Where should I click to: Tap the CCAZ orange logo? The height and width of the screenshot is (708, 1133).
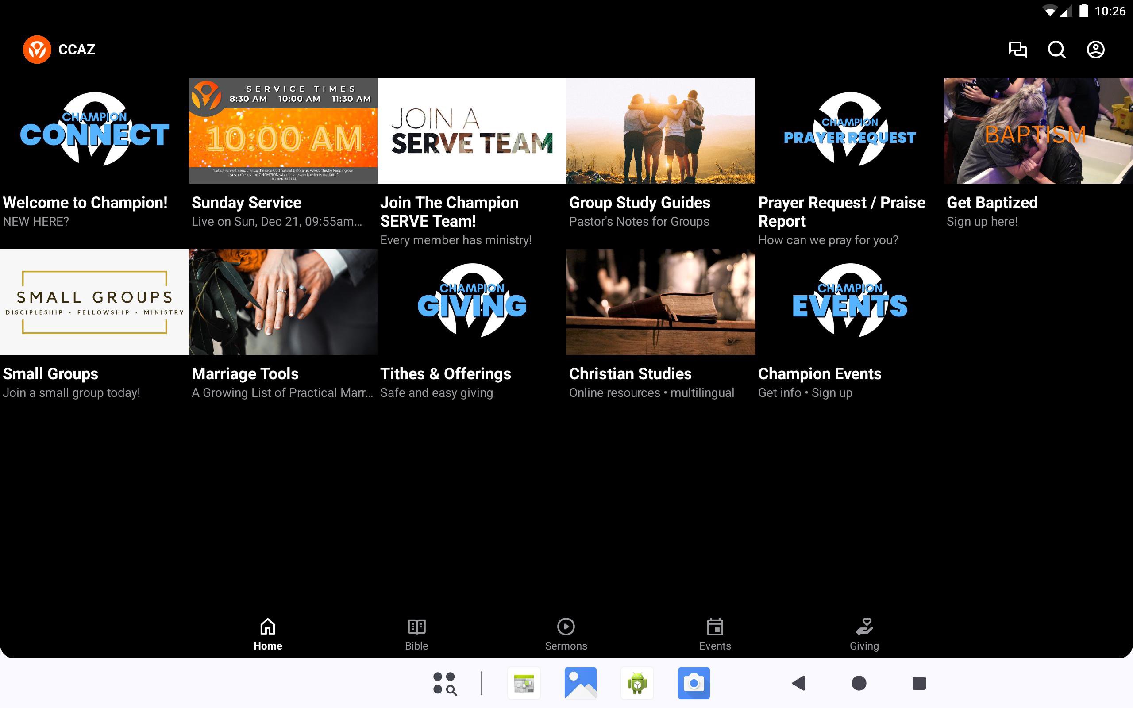(37, 49)
